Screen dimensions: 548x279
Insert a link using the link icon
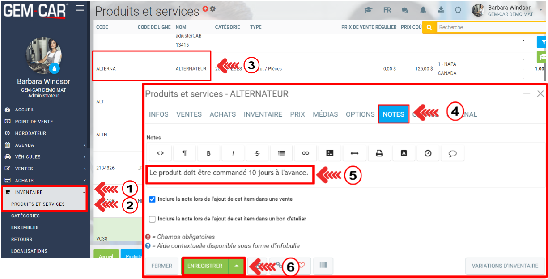pyautogui.click(x=306, y=153)
